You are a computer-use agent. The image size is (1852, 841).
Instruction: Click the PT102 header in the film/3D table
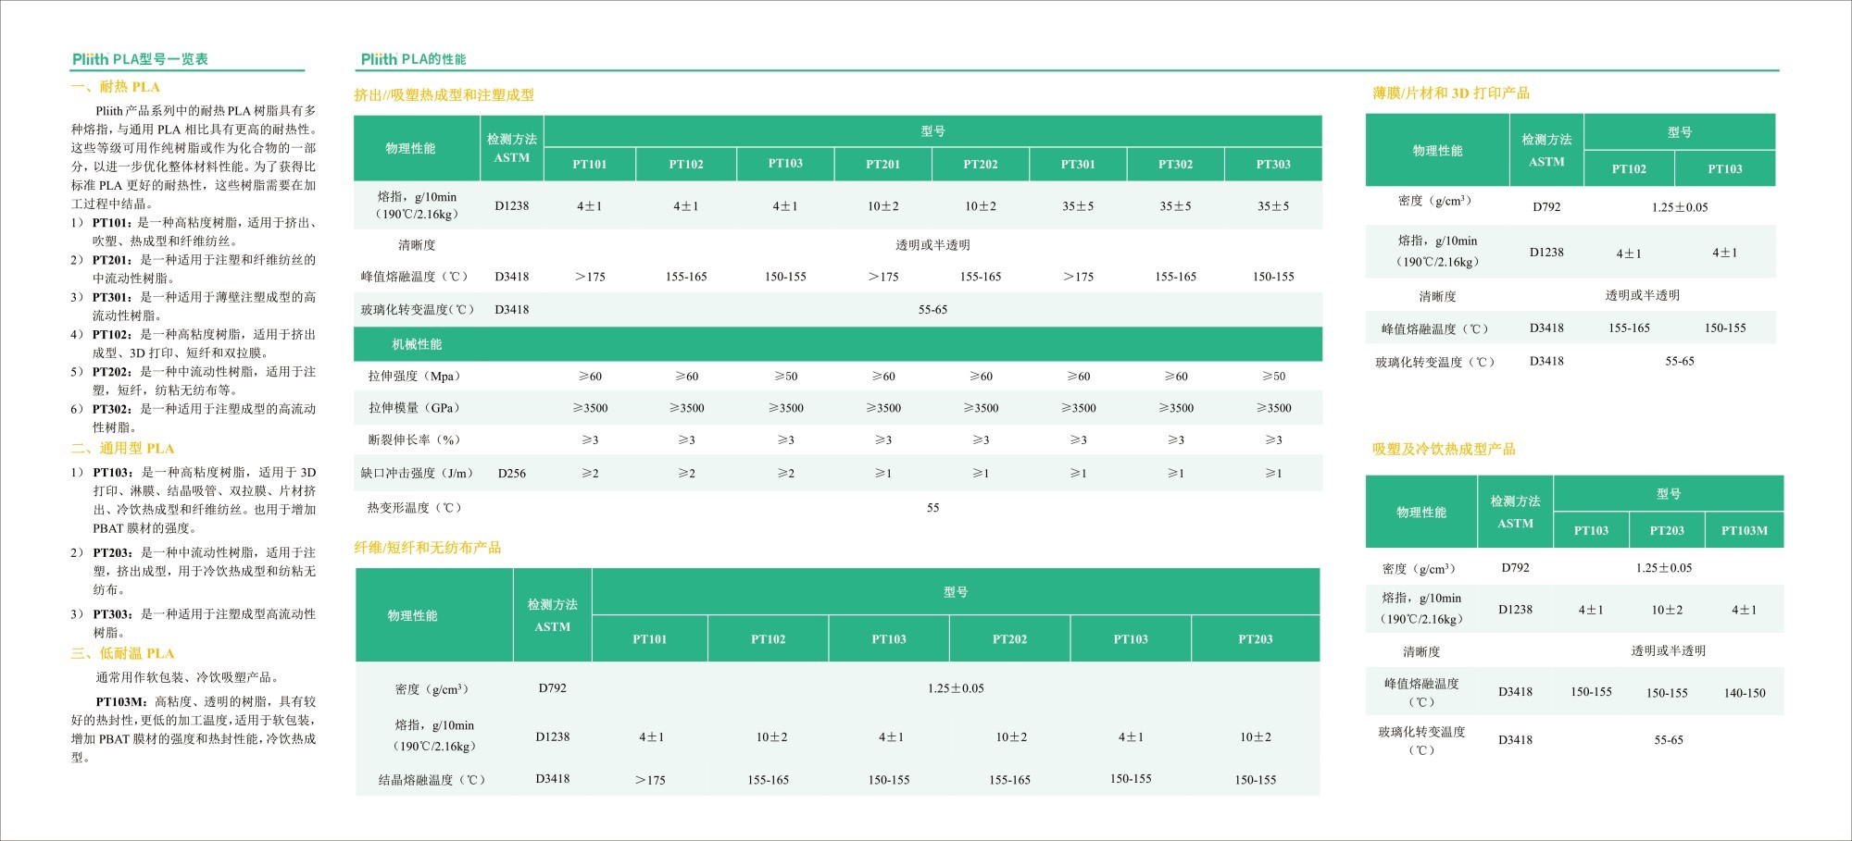coord(1629,169)
